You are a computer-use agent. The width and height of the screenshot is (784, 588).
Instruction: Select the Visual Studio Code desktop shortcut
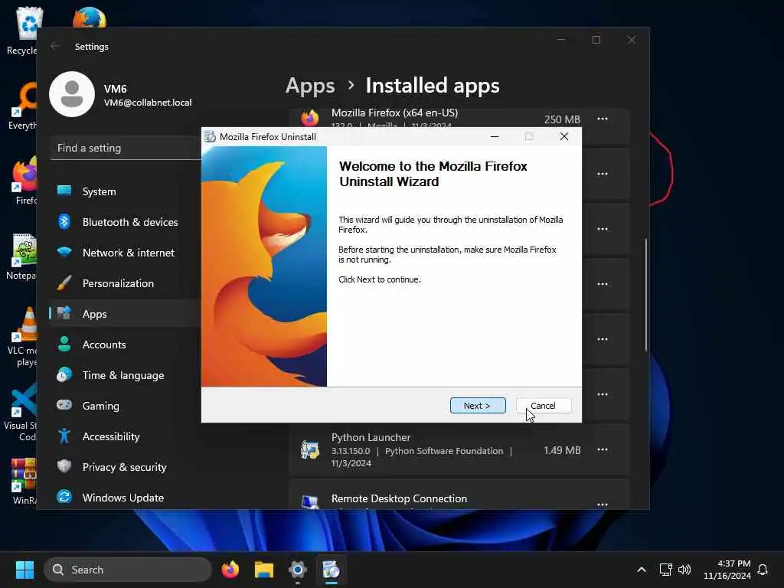(21, 413)
